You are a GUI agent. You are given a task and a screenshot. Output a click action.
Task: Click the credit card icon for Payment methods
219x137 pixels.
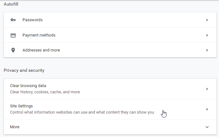click(13, 35)
